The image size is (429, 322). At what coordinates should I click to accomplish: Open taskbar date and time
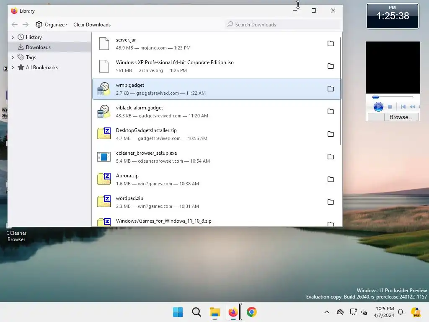[x=385, y=312]
